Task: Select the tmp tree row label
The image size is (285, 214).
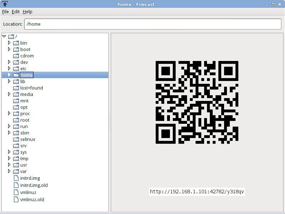Action: (x=24, y=159)
